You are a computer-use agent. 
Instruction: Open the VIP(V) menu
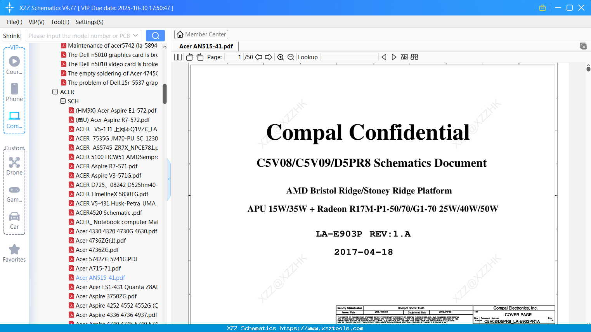point(36,22)
